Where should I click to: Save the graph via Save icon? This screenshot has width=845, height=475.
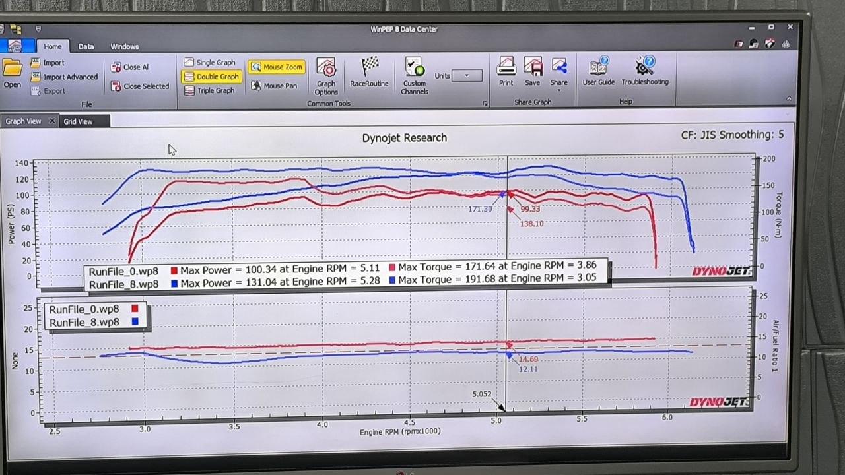click(x=532, y=72)
